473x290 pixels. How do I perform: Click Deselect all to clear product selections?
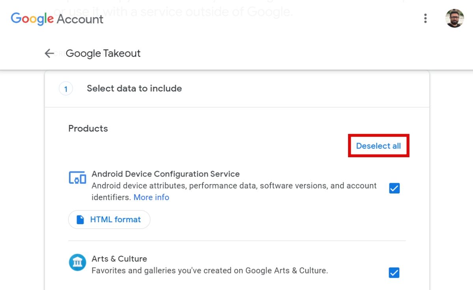[378, 145]
